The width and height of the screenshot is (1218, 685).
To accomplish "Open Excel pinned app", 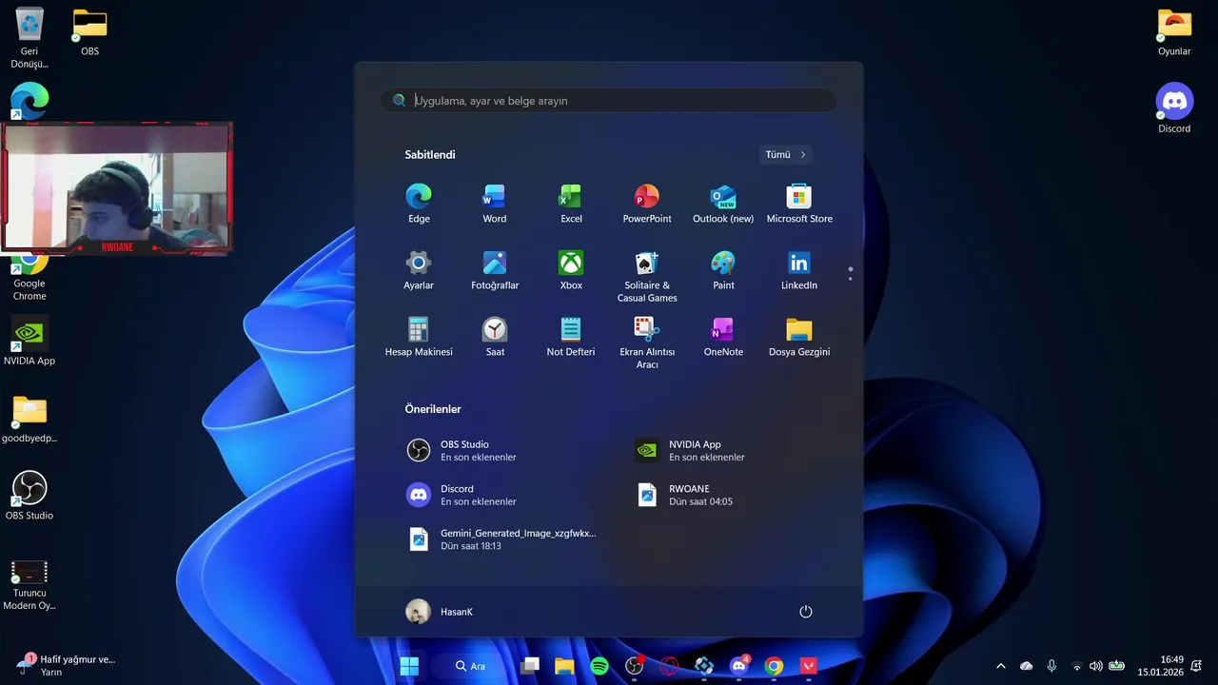I will point(571,205).
